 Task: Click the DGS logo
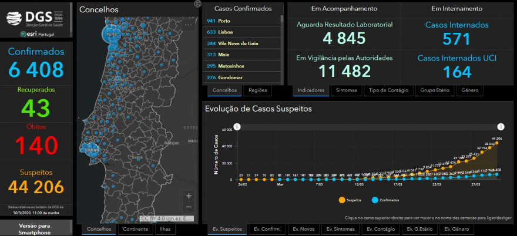pos(35,18)
